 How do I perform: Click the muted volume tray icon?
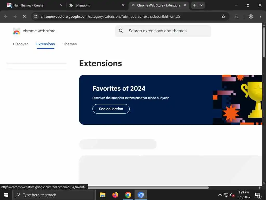[232, 195]
